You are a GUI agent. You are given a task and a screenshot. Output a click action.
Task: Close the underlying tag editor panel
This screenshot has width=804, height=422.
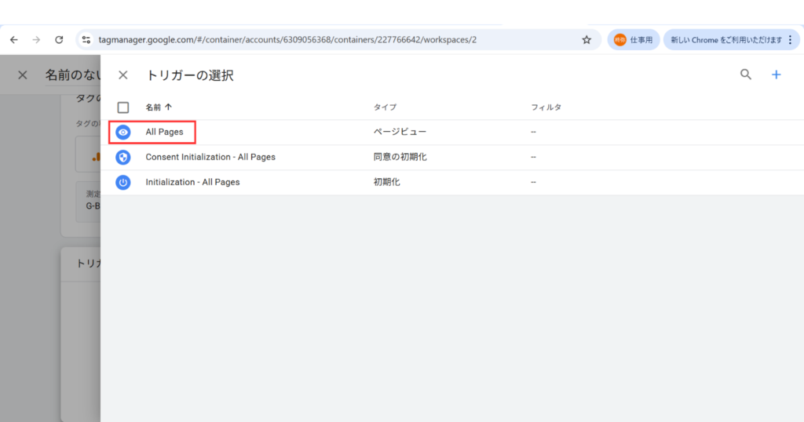coord(23,75)
